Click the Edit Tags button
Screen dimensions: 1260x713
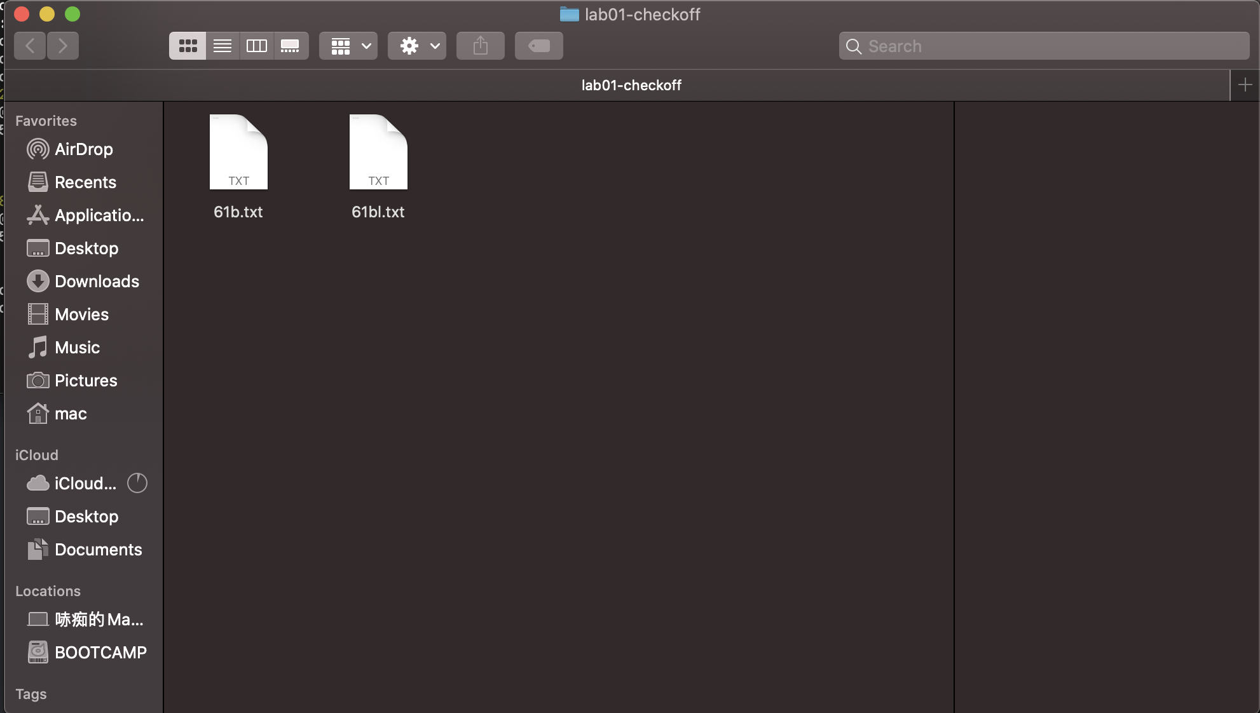pyautogui.click(x=539, y=46)
